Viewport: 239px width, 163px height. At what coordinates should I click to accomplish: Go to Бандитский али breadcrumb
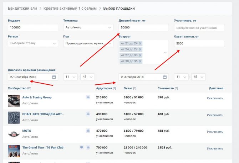(x=22, y=8)
